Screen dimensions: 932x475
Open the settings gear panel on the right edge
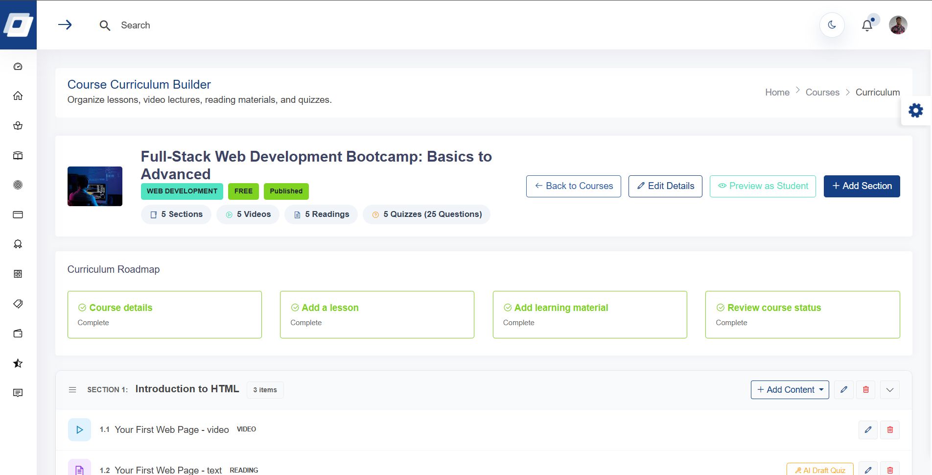[916, 111]
